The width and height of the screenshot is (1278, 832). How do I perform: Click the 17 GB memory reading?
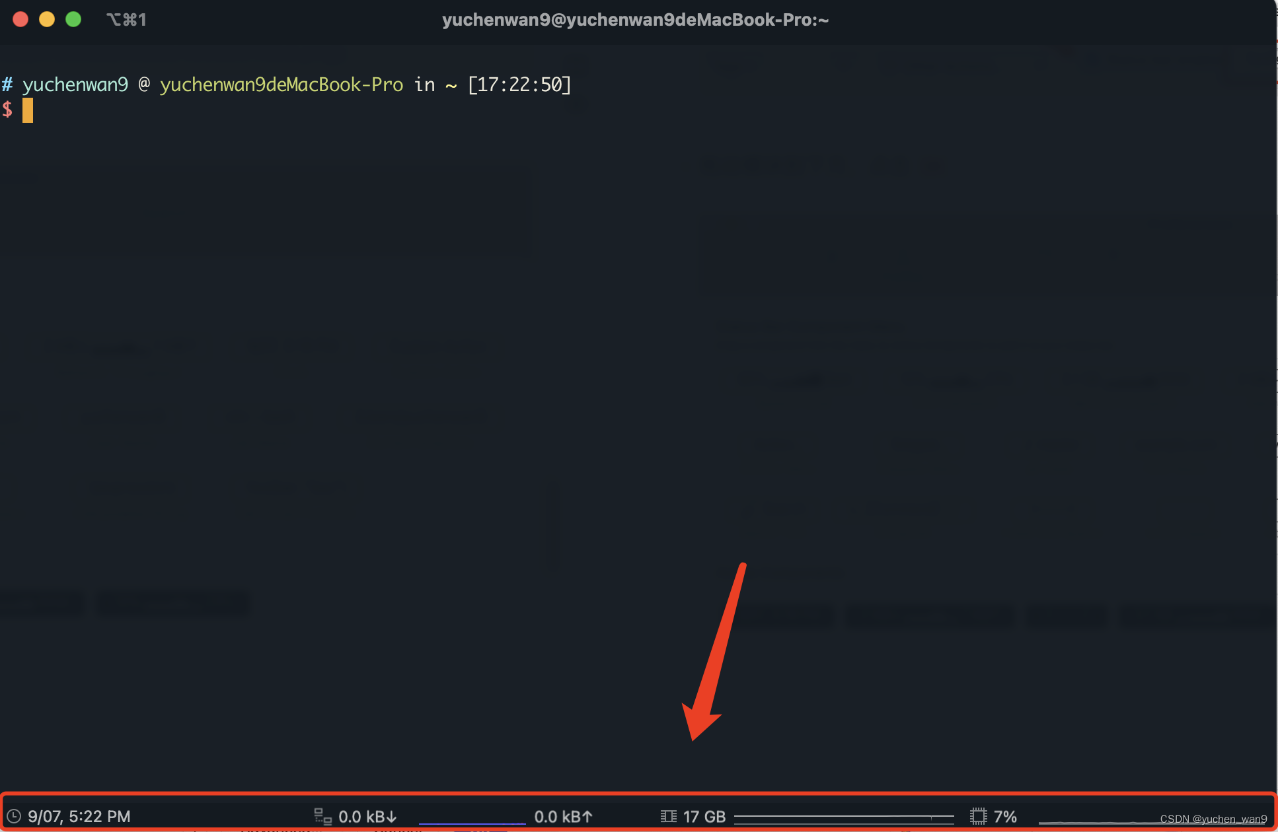coord(704,817)
